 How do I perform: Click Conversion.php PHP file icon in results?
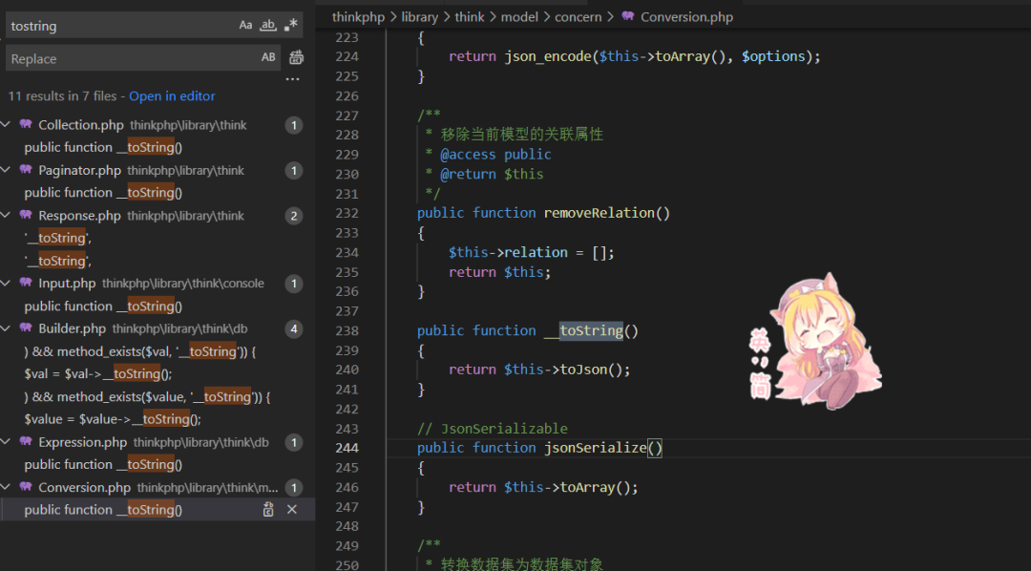(26, 486)
